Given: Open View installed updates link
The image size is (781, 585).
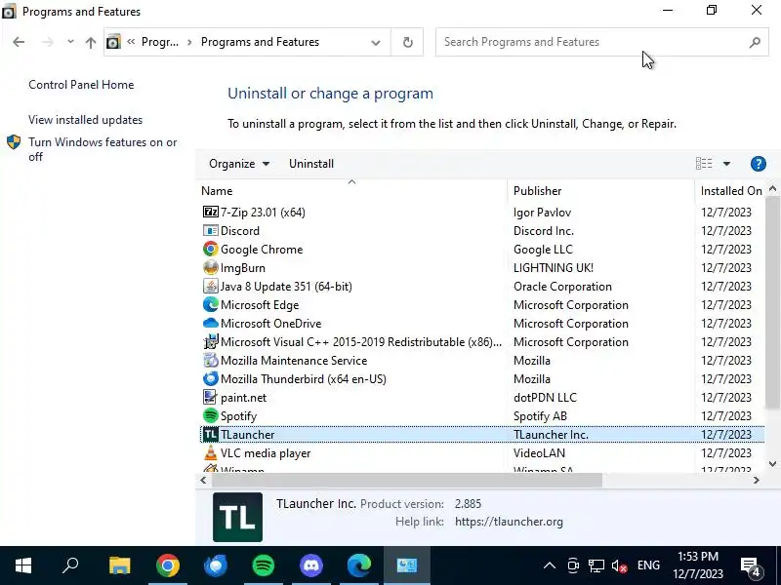Looking at the screenshot, I should pyautogui.click(x=85, y=120).
